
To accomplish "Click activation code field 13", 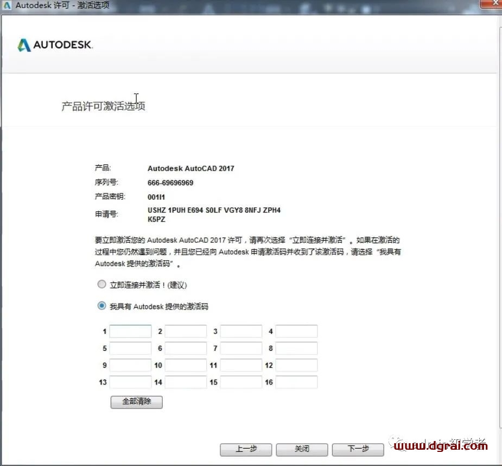I will click(x=130, y=382).
